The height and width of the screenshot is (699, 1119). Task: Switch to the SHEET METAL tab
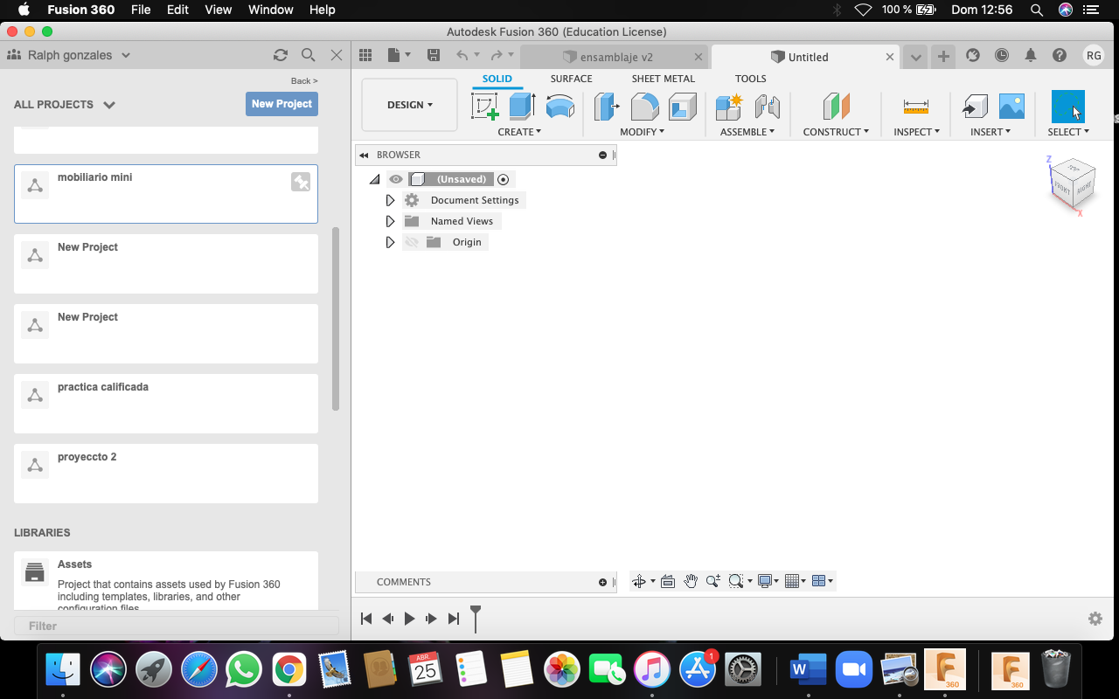[x=664, y=79]
